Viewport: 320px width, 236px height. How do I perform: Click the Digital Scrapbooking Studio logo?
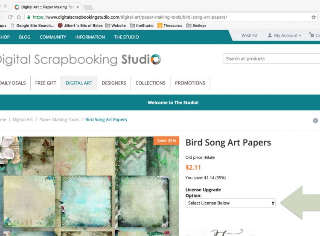pyautogui.click(x=80, y=60)
